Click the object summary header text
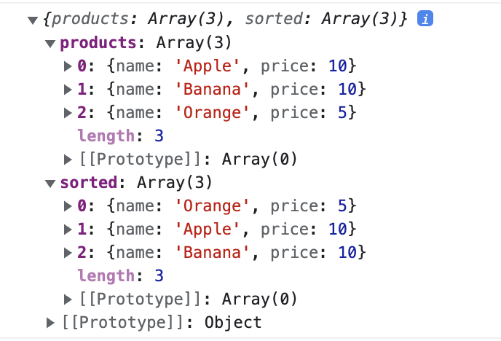Image resolution: width=501 pixels, height=341 pixels. click(225, 18)
